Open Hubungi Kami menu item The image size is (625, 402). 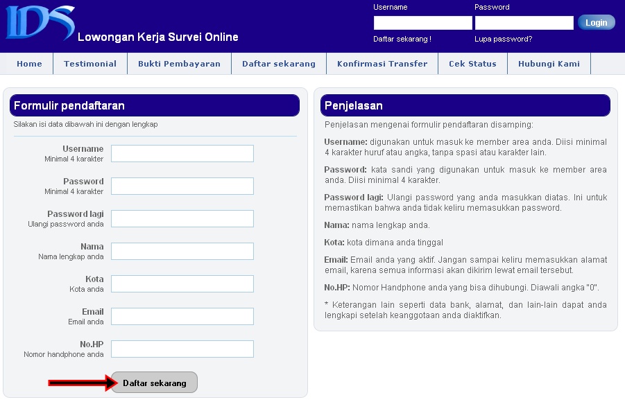(x=549, y=64)
